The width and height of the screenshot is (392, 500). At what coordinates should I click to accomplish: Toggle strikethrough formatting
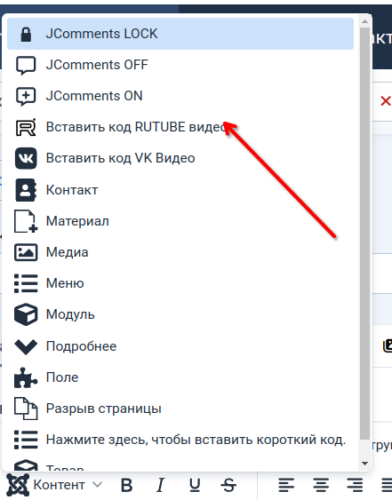[228, 485]
